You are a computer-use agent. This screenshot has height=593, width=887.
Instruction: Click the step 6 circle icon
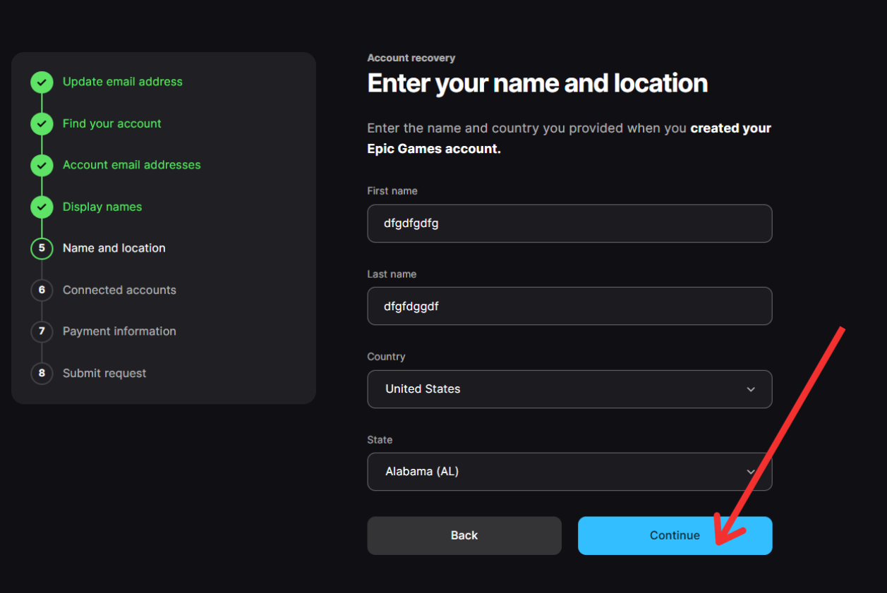point(42,291)
